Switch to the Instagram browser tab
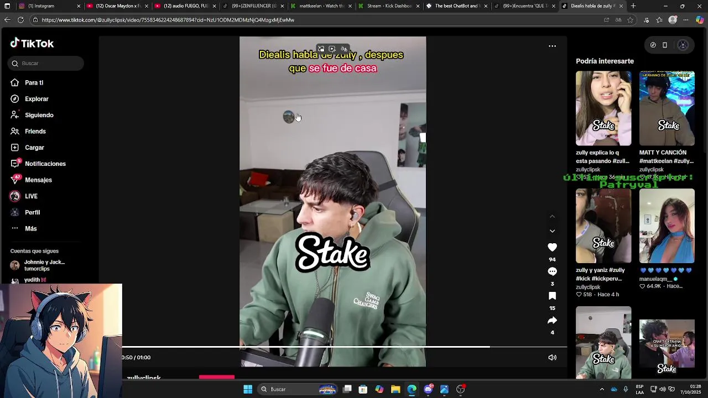Viewport: 708px width, 398px height. point(49,6)
